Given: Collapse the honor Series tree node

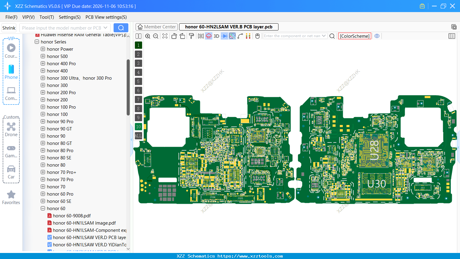Looking at the screenshot, I should (x=37, y=42).
